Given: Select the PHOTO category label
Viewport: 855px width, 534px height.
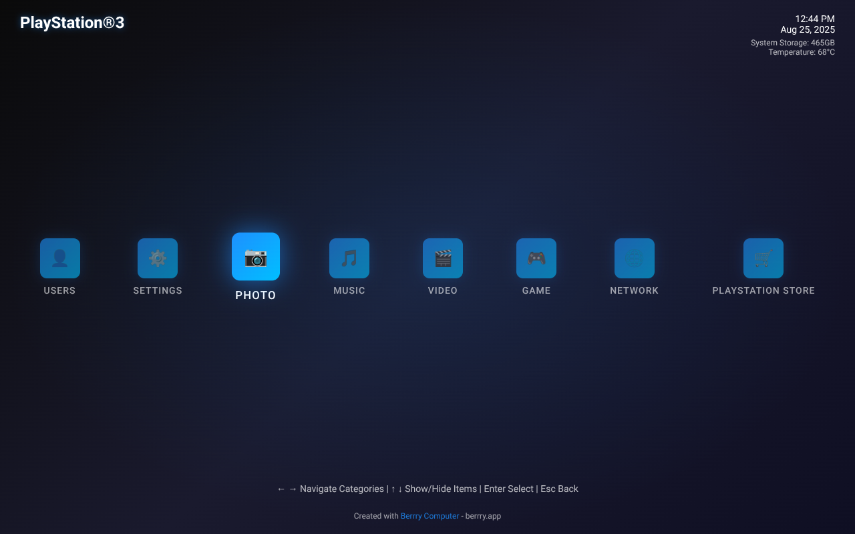Looking at the screenshot, I should [256, 295].
